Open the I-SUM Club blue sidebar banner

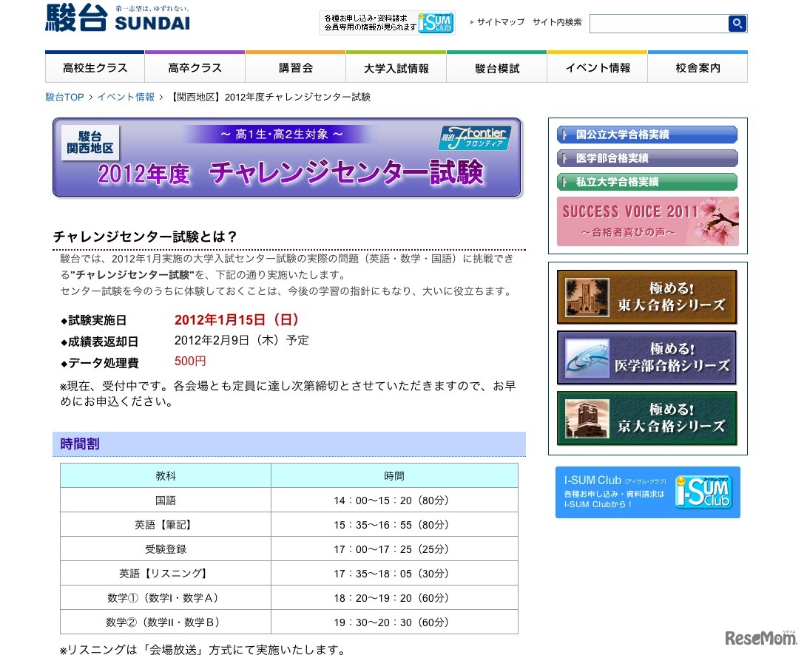(x=647, y=492)
